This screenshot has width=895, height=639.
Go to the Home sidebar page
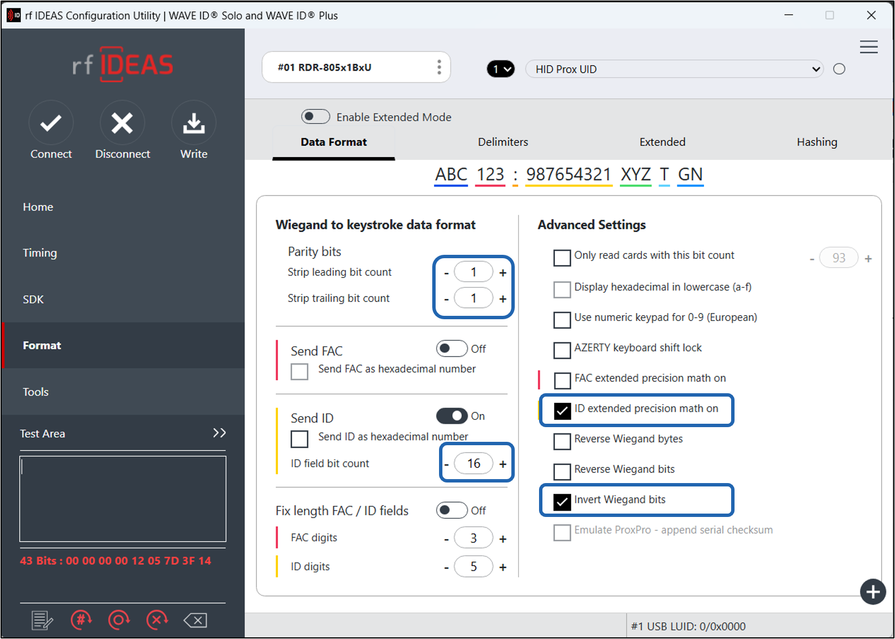coord(123,207)
